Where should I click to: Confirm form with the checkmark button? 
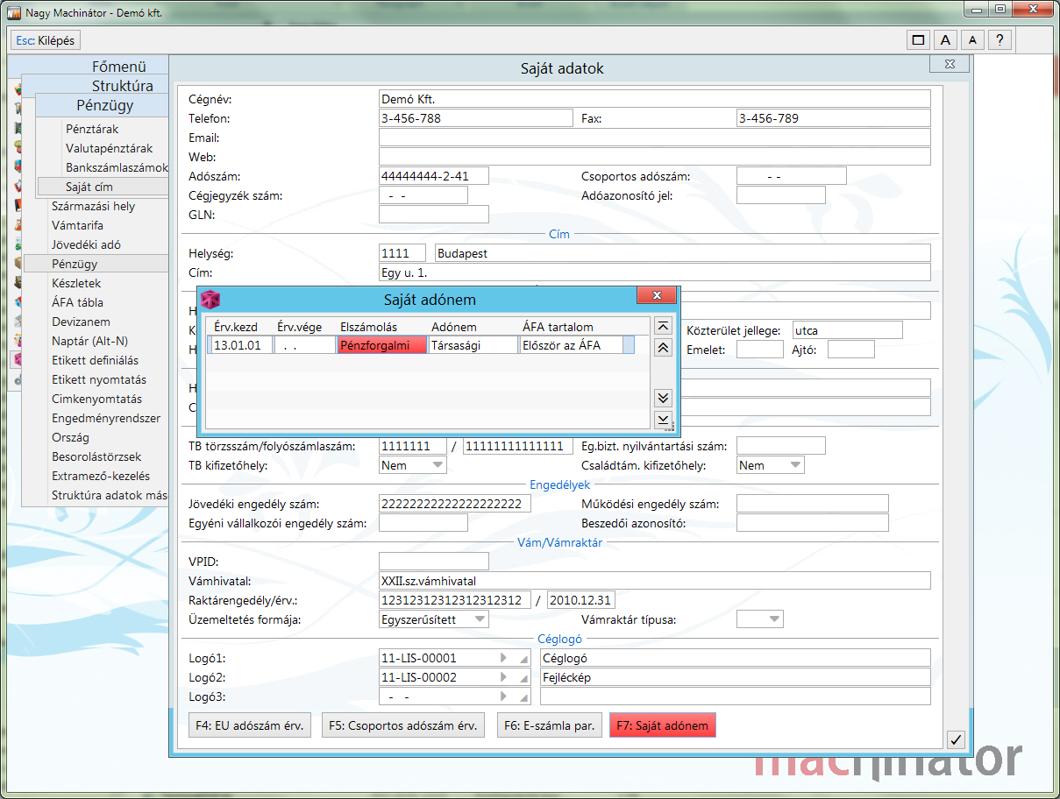[x=956, y=739]
